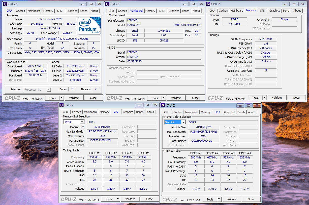Viewport: 309px width, 205px height.
Task: Click the Core Voltage 2.232 V field
Action: coord(67,33)
